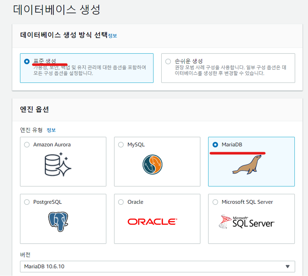308x276 pixels.
Task: Click the Amazon Aurora label
Action: [52, 145]
